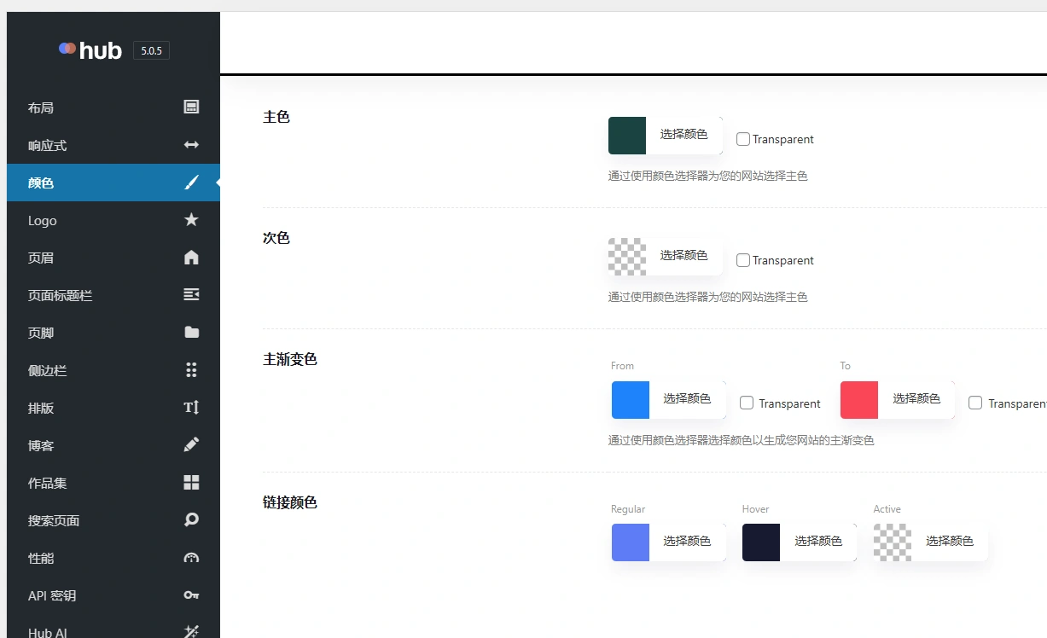The image size is (1047, 638).
Task: Open the 性能 performance settings
Action: point(189,557)
